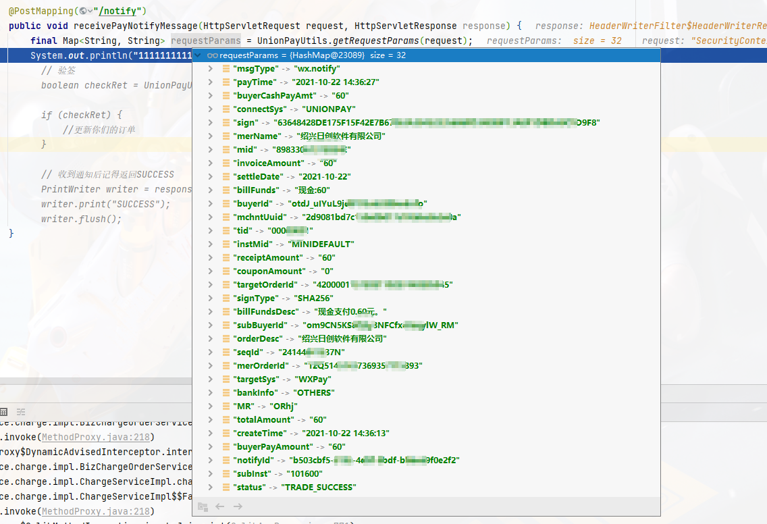
Task: Click the field icon of the "createTime" entry
Action: [226, 433]
